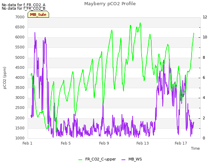Viewport: 221px width, 166px height.
Task: Click the 10 right-axis value
Action: coord(205,37)
